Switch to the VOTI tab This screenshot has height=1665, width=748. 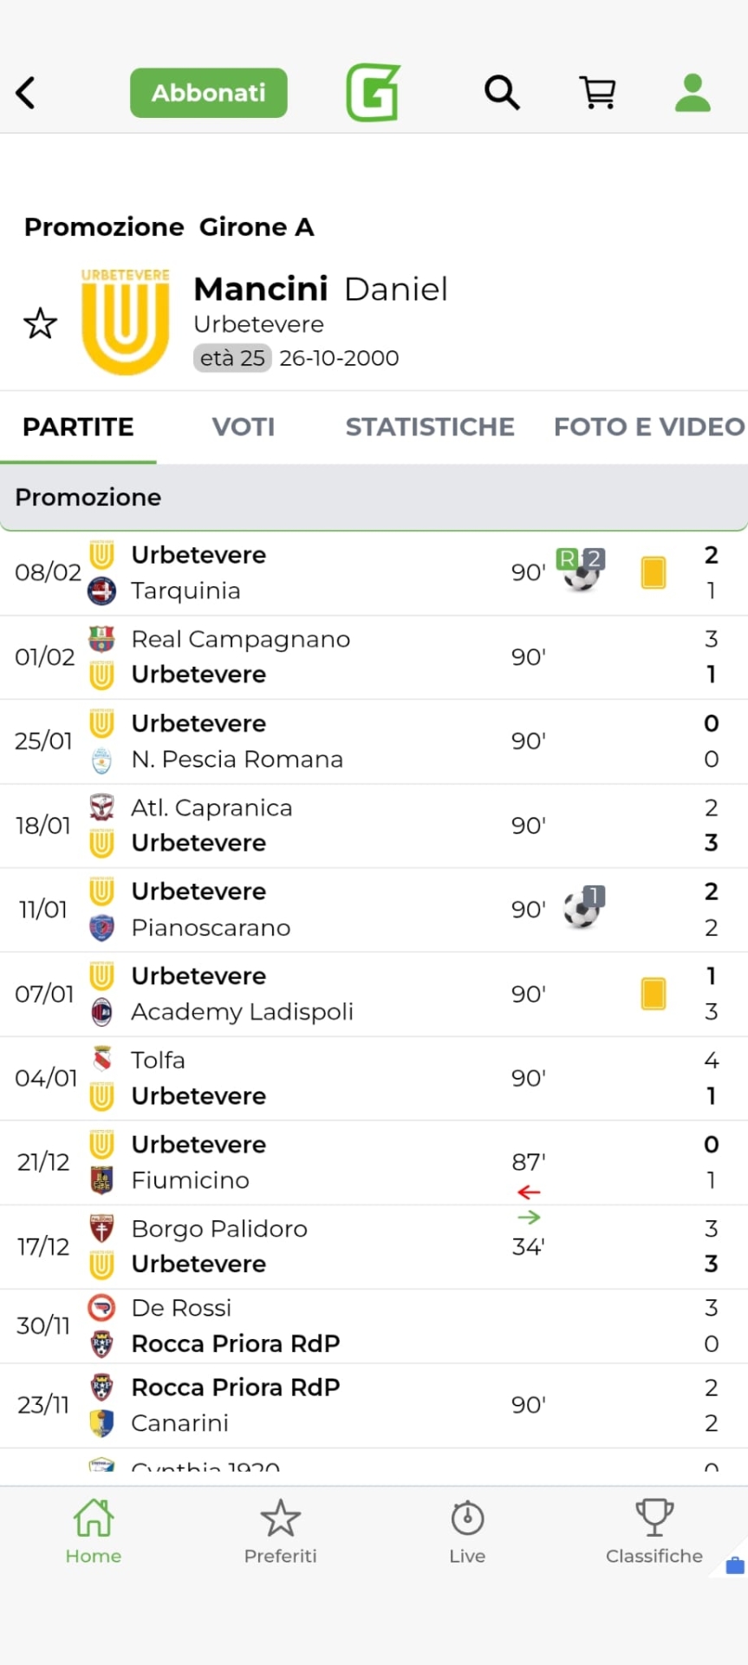244,427
